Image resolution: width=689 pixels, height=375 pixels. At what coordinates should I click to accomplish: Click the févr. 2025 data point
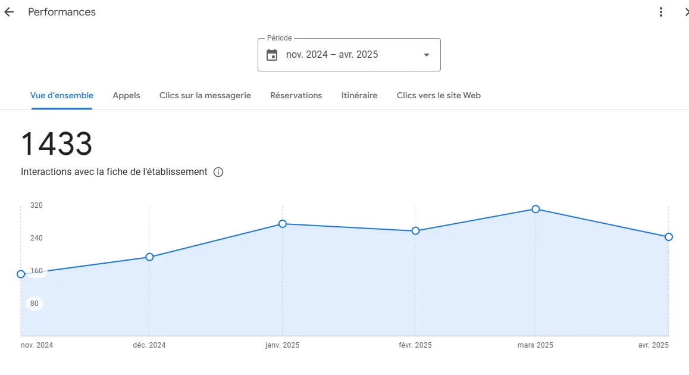415,231
